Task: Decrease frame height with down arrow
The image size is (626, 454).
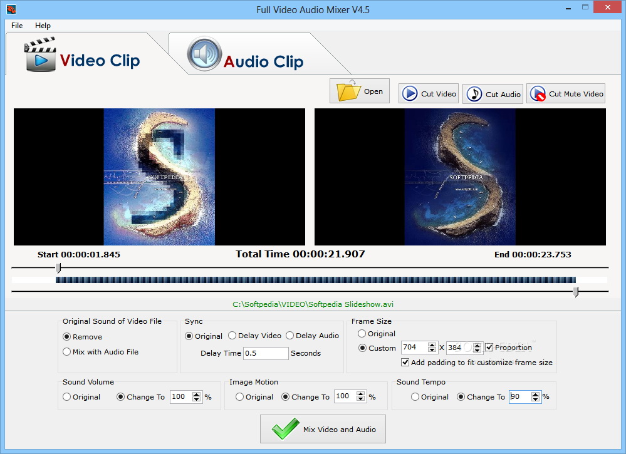Action: pos(477,350)
